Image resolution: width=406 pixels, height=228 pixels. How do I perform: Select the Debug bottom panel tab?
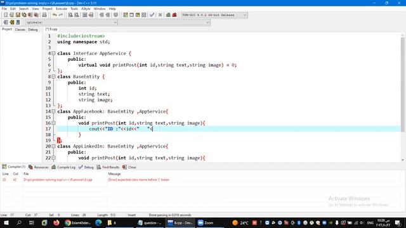click(x=86, y=167)
